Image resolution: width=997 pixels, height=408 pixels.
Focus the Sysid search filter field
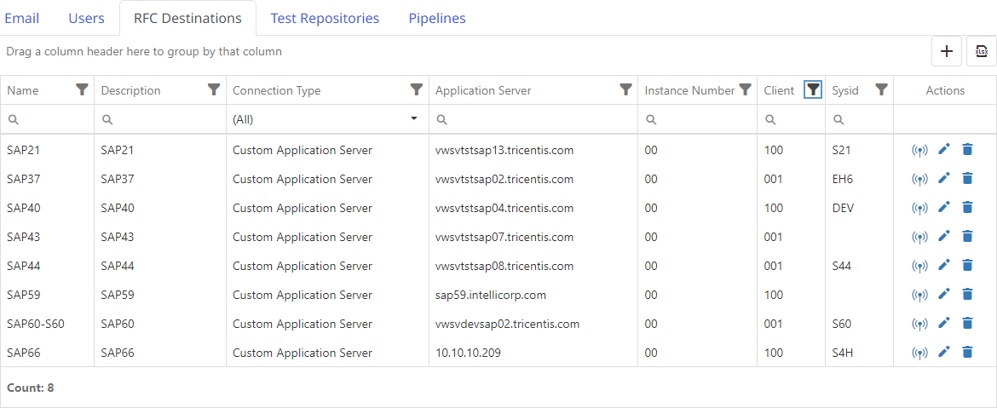(860, 119)
